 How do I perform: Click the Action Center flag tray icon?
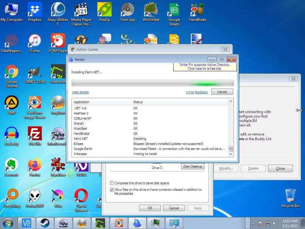pyautogui.click(x=260, y=223)
